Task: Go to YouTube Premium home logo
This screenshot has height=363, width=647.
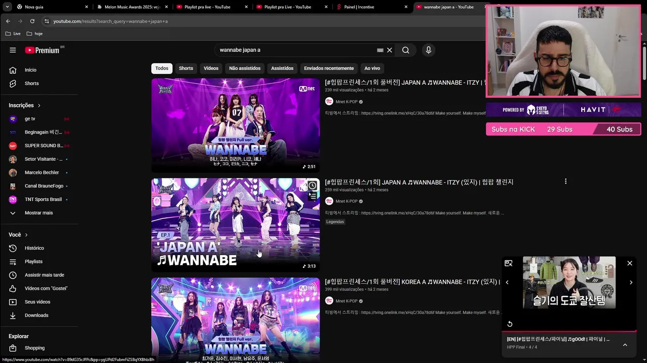Action: 42,50
